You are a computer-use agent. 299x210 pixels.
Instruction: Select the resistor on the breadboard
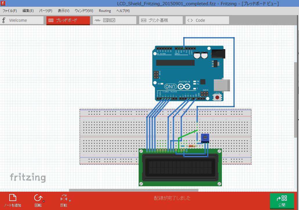192,146
